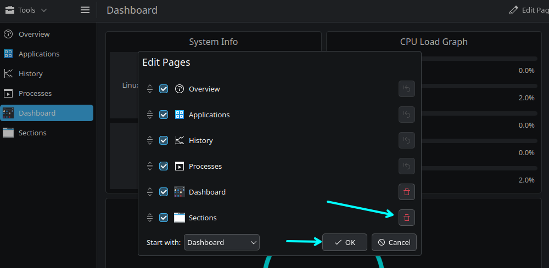Open the Tools dropdown menu
The height and width of the screenshot is (268, 549).
pyautogui.click(x=26, y=10)
